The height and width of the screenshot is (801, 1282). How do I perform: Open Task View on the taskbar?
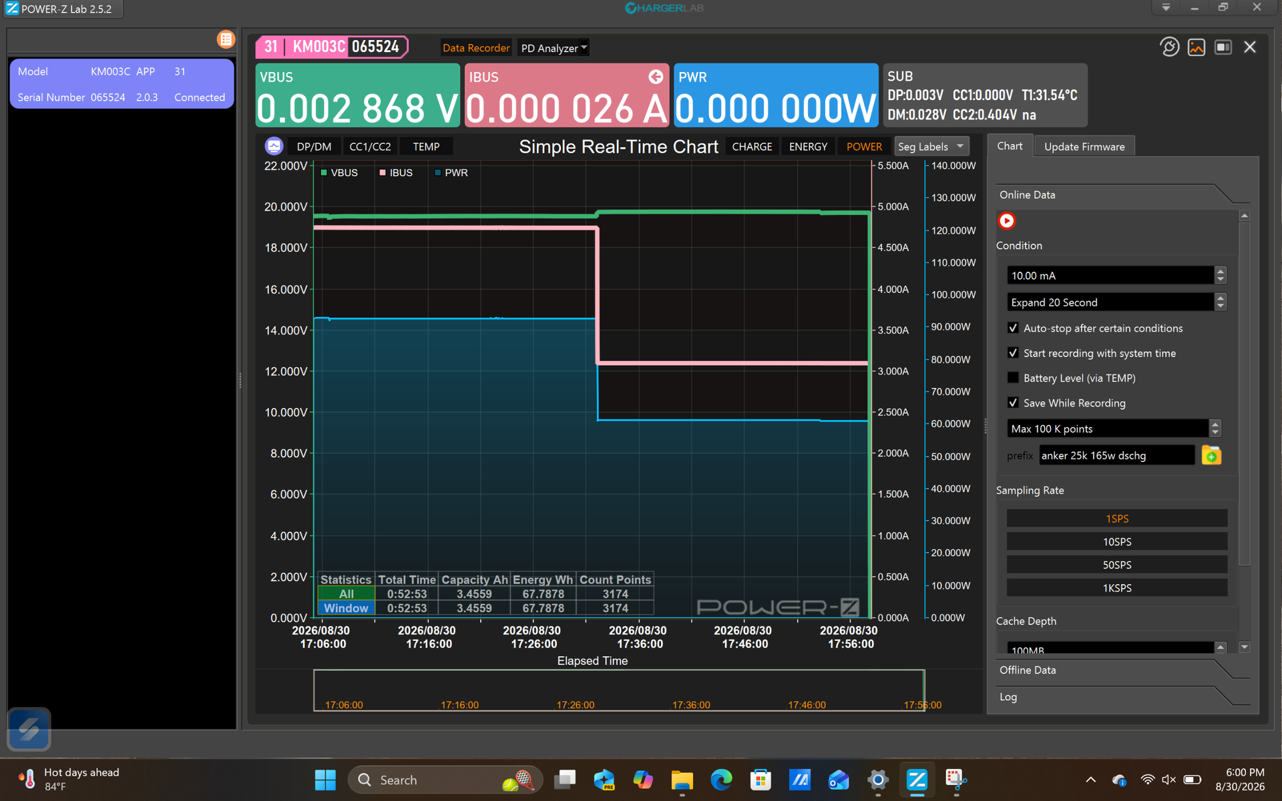566,780
